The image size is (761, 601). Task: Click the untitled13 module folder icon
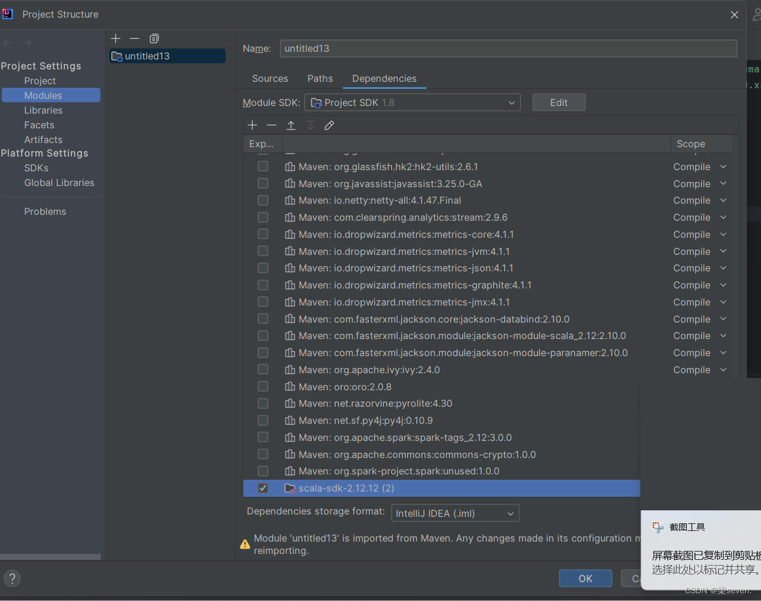point(117,56)
